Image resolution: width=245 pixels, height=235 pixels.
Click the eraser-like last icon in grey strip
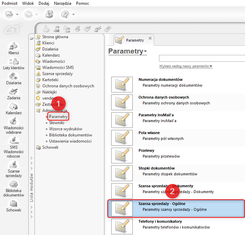click(x=107, y=29)
